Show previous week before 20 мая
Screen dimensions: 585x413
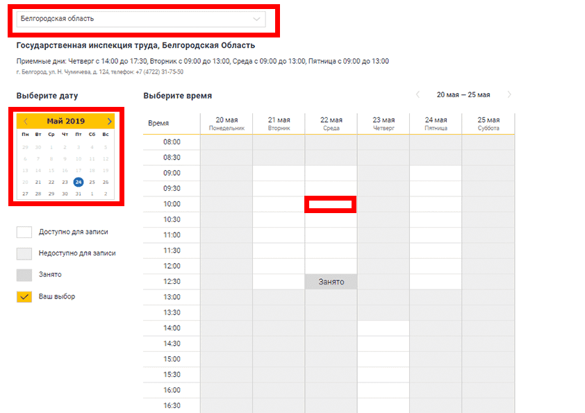coord(418,95)
